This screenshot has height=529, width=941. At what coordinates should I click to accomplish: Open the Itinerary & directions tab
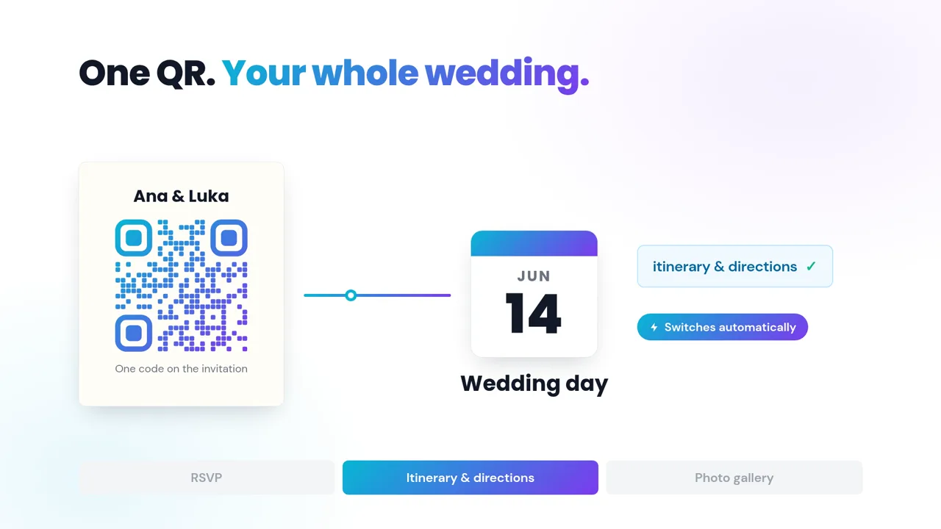pyautogui.click(x=470, y=478)
